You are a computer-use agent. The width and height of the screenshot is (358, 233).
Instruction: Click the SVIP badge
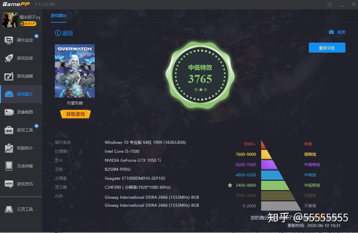tap(28, 24)
